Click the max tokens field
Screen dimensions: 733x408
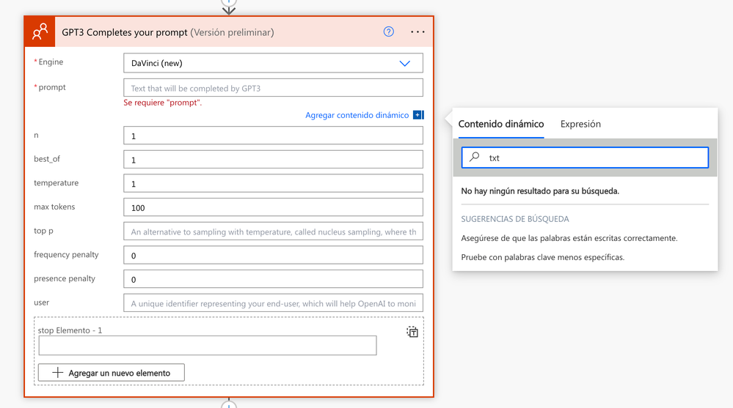point(273,207)
